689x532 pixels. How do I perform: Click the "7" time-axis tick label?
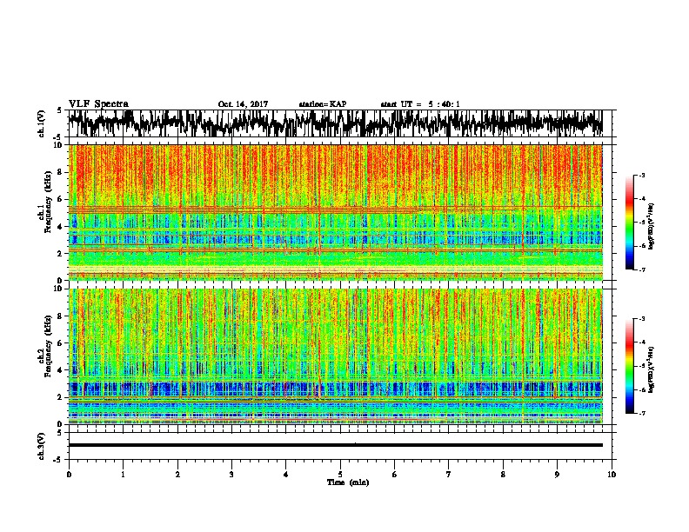tap(449, 475)
